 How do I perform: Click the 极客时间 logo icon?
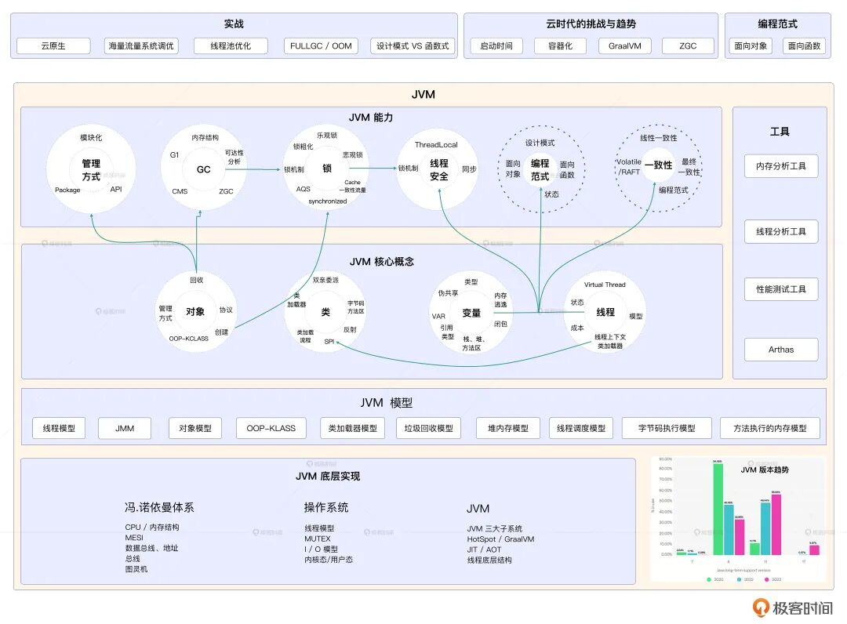click(x=761, y=608)
